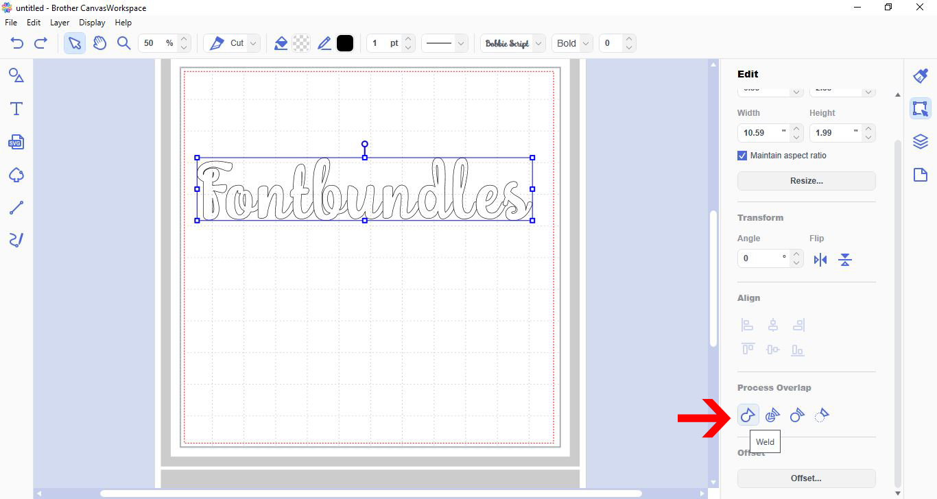The width and height of the screenshot is (937, 499).
Task: Open the Help menu
Action: tap(123, 23)
